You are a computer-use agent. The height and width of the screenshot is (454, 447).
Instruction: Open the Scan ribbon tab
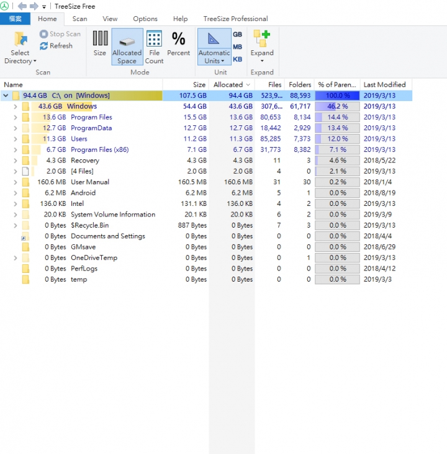[79, 19]
